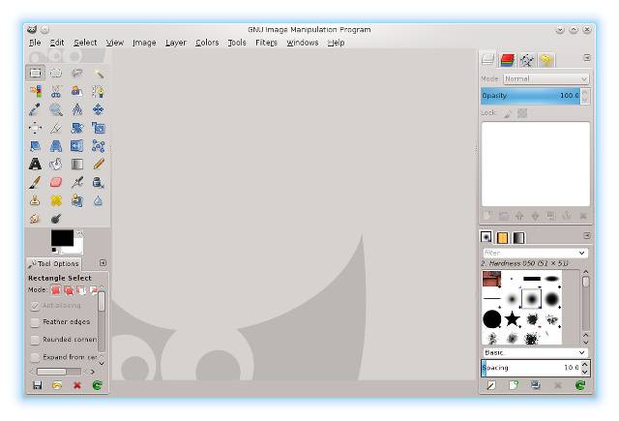Select the Eraser tool
The height and width of the screenshot is (421, 619).
(56, 183)
